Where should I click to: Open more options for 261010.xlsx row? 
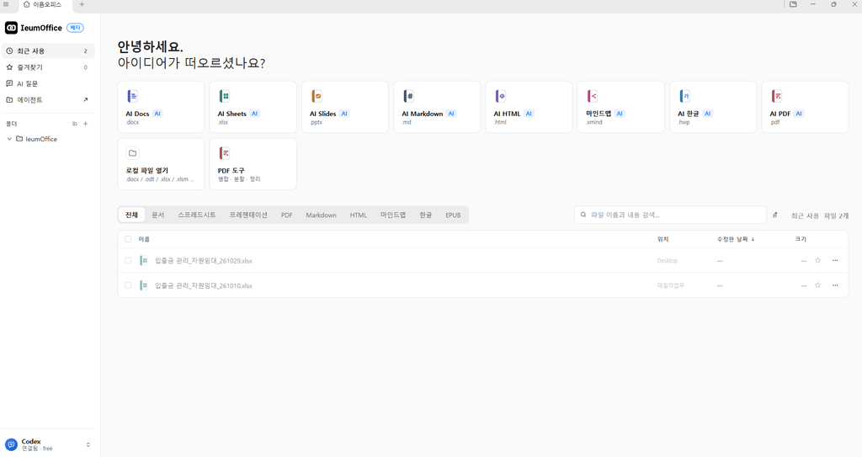(x=835, y=285)
